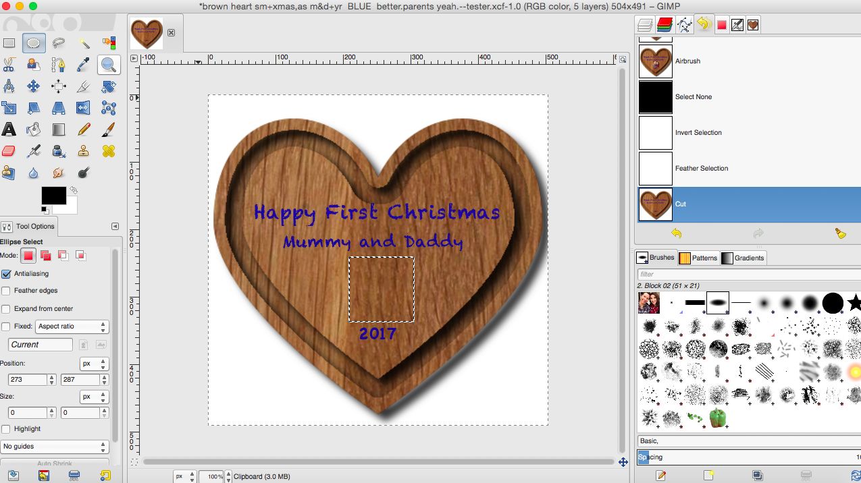861x483 pixels.
Task: Click the swap foreground/background colors arrow
Action: 74,191
